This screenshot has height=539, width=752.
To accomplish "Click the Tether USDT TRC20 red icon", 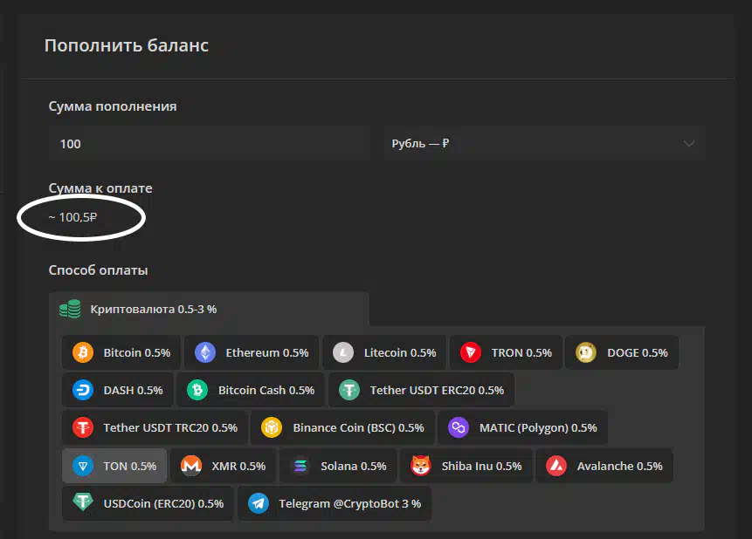I will (83, 427).
